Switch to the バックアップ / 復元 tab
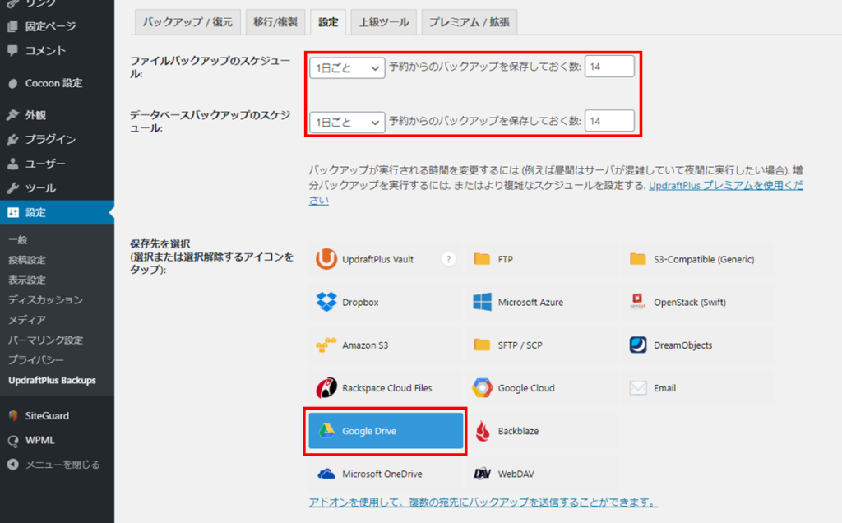 point(187,22)
